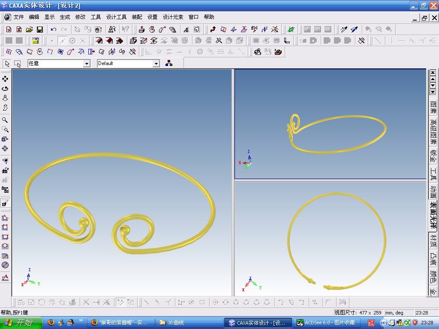Switch to the 表面光泽 side tab
439x329 pixels.
point(433,215)
